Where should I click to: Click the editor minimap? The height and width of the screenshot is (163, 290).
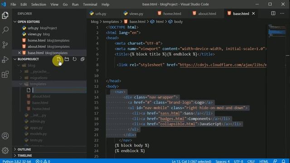(277, 31)
